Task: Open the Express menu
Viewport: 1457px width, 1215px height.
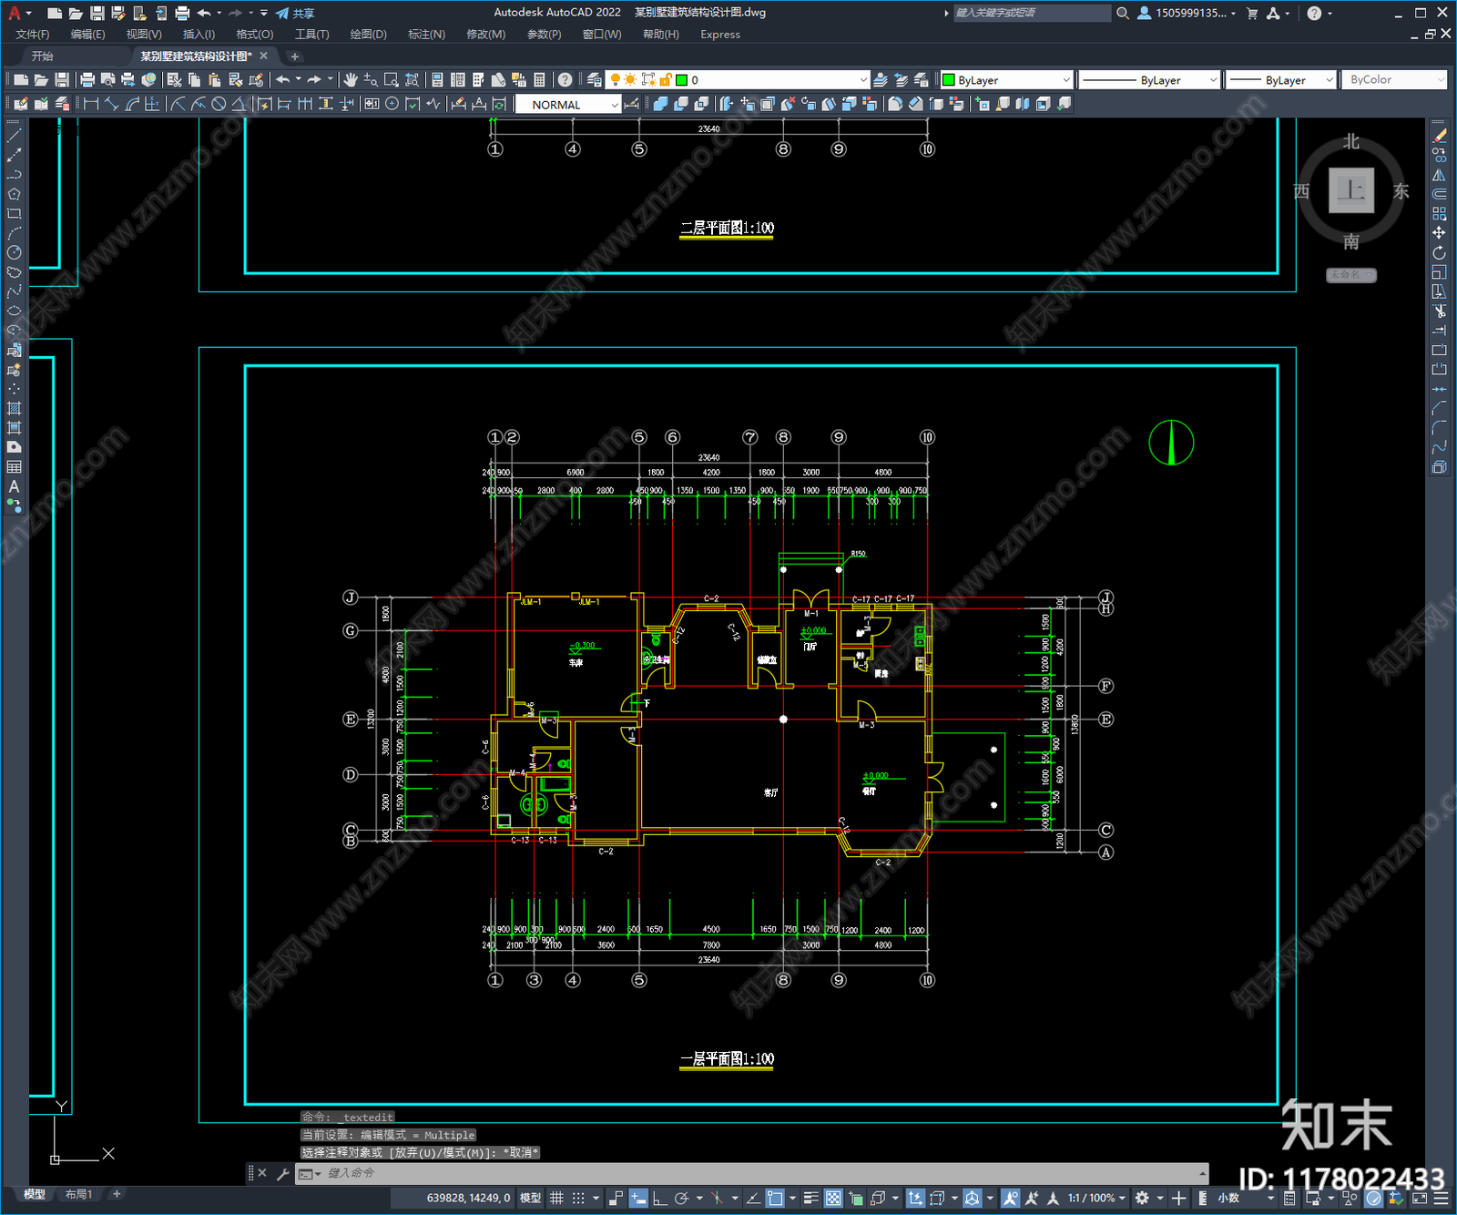Action: click(720, 35)
